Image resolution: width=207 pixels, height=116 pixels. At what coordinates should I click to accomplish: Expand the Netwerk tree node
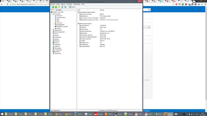click(52, 41)
